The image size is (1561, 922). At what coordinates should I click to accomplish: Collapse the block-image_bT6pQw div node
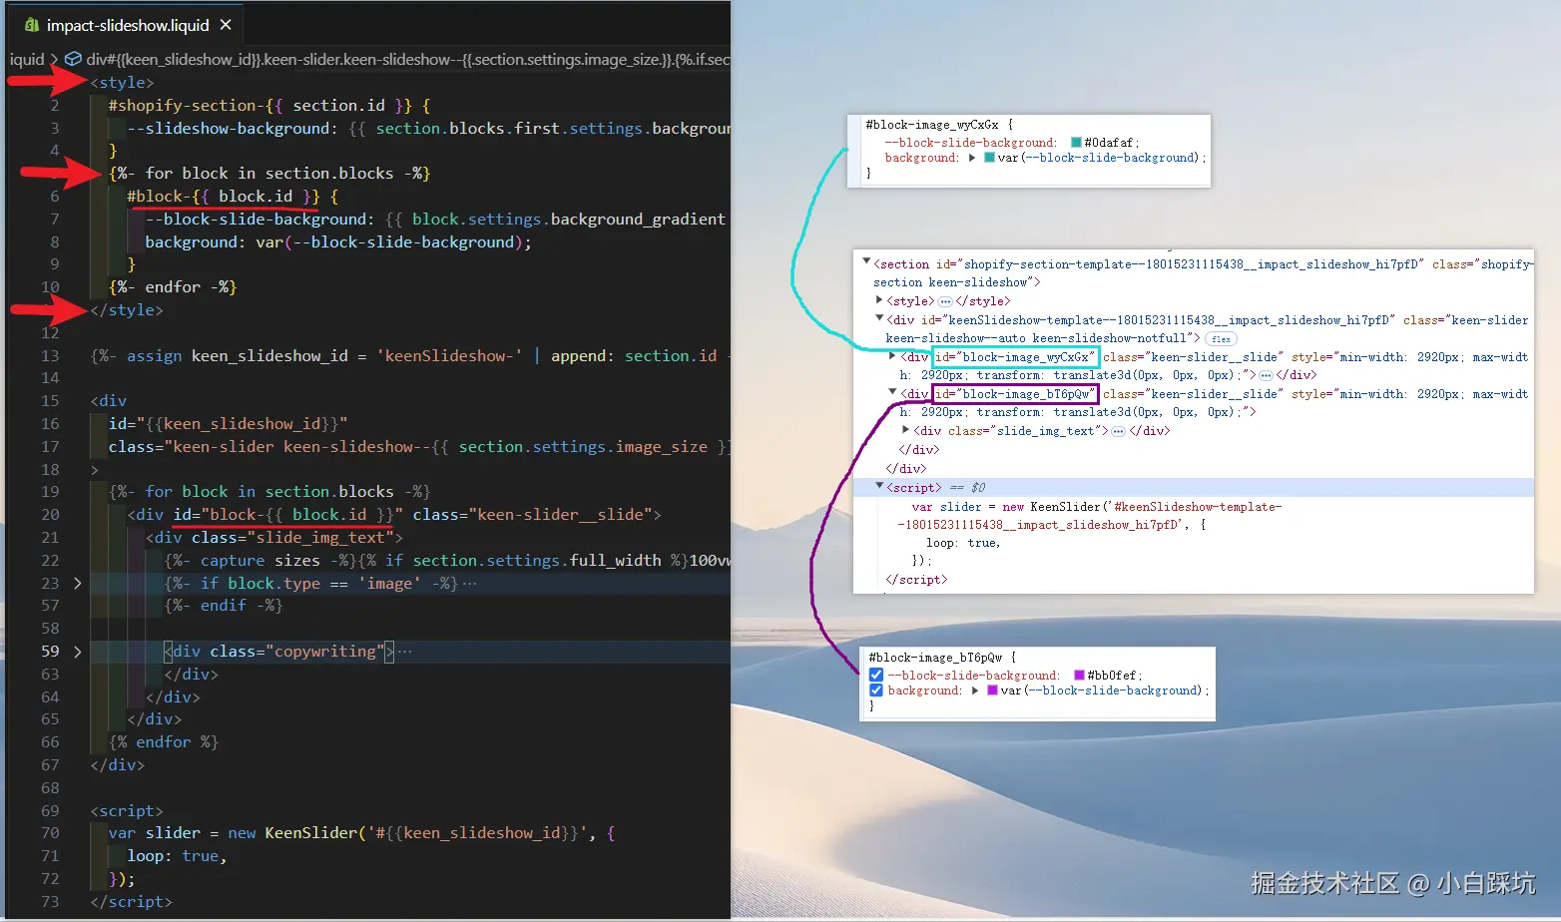[892, 392]
